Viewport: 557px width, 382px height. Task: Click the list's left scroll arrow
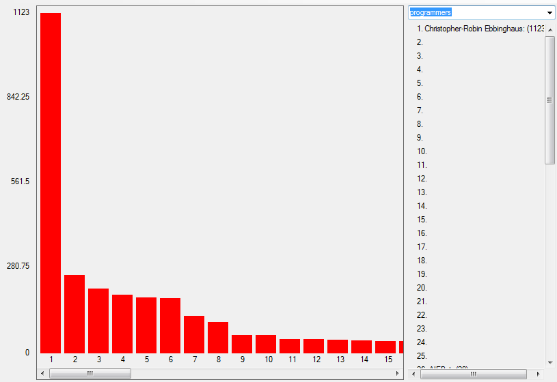coord(413,374)
